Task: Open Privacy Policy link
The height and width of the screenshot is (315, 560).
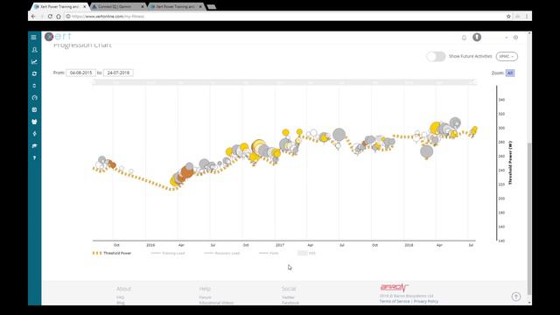Action: tap(426, 301)
